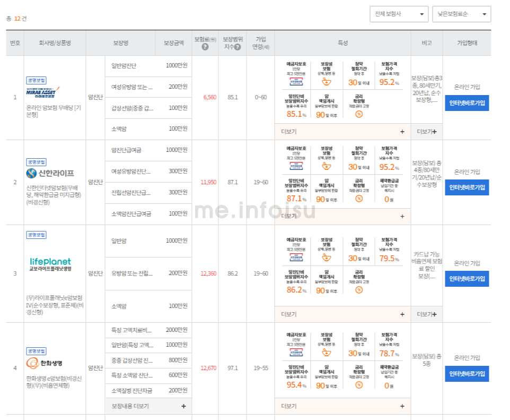
Task: Click age range 19~55
Action: (261, 368)
